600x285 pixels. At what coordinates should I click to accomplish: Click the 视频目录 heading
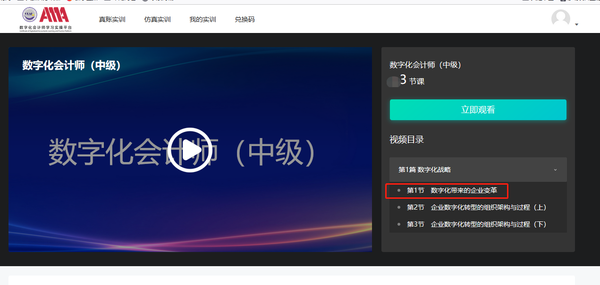pos(406,139)
